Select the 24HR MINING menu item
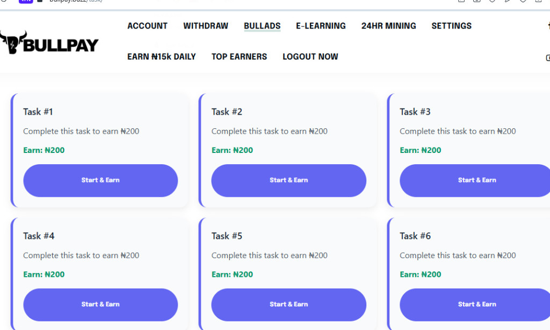This screenshot has height=330, width=550. [388, 26]
